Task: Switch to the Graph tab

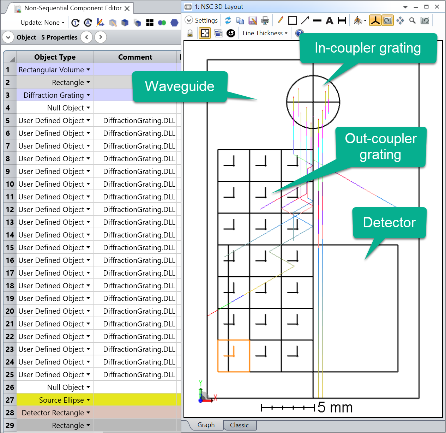Action: click(x=206, y=425)
